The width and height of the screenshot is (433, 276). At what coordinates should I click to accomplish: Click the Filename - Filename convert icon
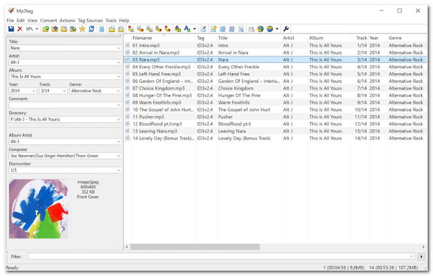[149, 29]
